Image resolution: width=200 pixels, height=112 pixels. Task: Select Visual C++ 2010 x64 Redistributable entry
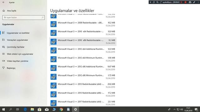click(x=83, y=33)
